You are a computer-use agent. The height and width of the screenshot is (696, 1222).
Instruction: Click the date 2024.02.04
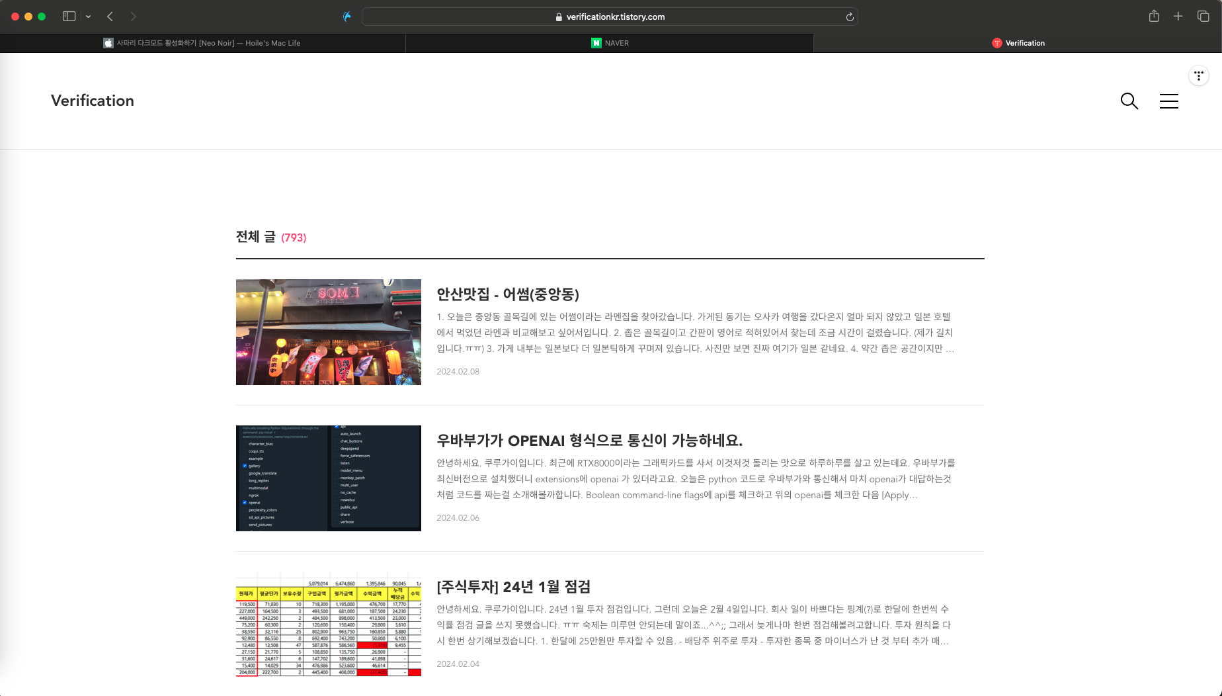click(458, 664)
